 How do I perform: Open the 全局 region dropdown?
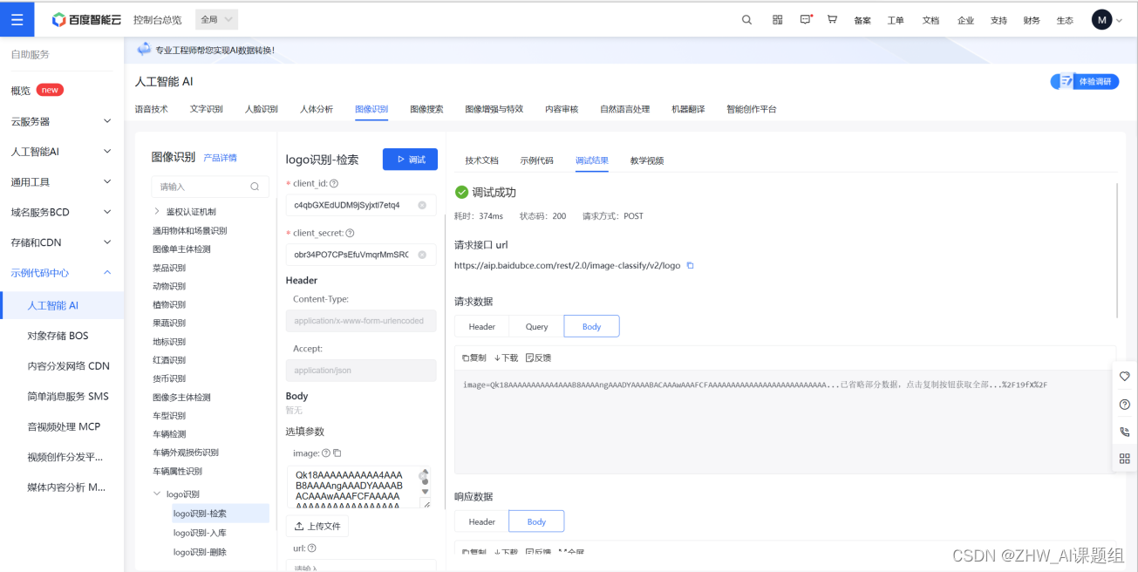216,19
